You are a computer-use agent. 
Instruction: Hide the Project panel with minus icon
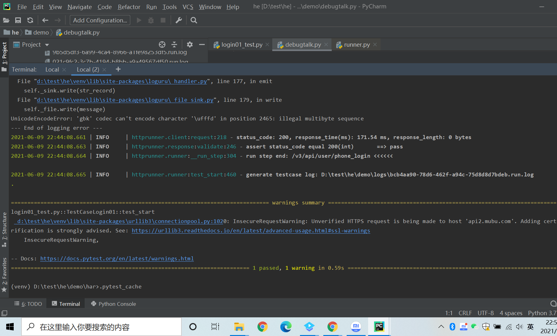coord(202,44)
